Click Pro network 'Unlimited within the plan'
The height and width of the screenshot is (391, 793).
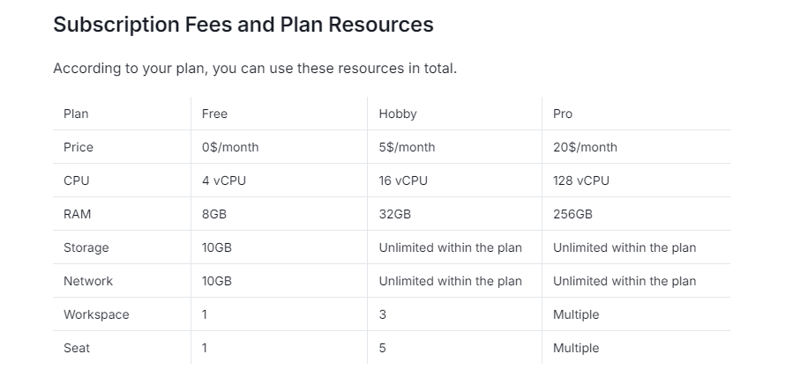click(625, 281)
